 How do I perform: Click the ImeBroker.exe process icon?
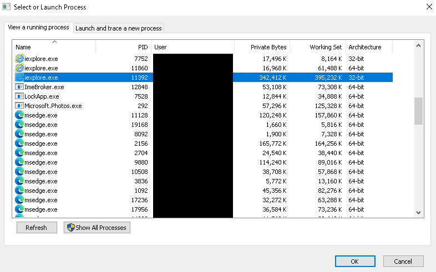pos(19,87)
